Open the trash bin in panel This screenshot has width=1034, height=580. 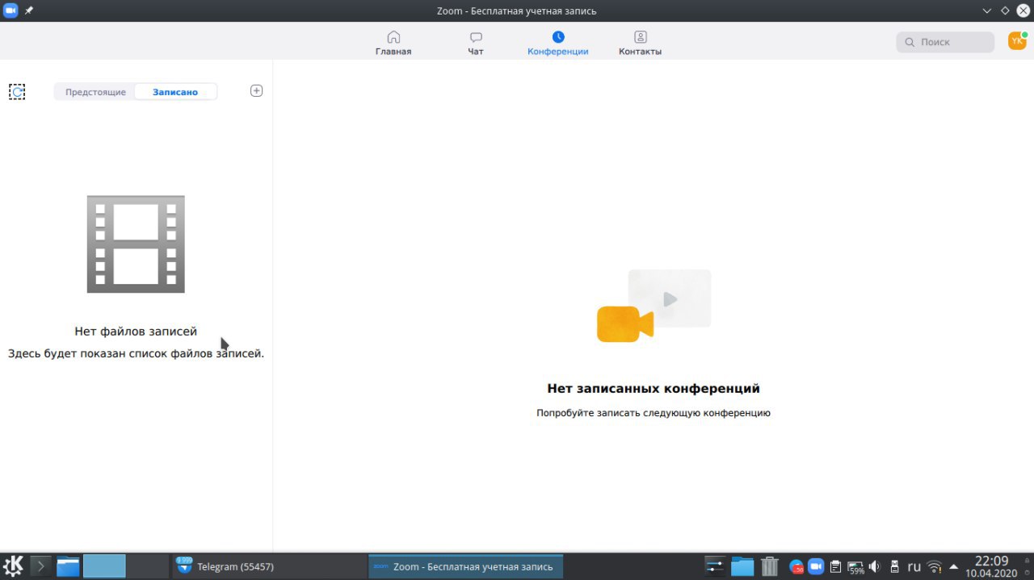point(770,566)
